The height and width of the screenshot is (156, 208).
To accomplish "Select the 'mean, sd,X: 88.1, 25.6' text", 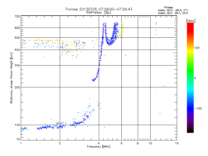I will pyautogui.click(x=173, y=13).
